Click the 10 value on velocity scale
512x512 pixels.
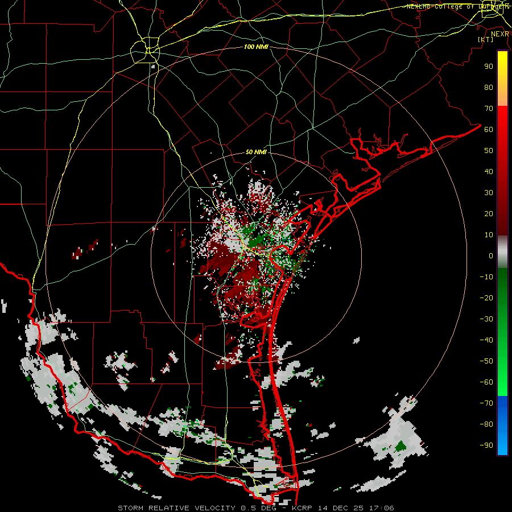(x=489, y=235)
